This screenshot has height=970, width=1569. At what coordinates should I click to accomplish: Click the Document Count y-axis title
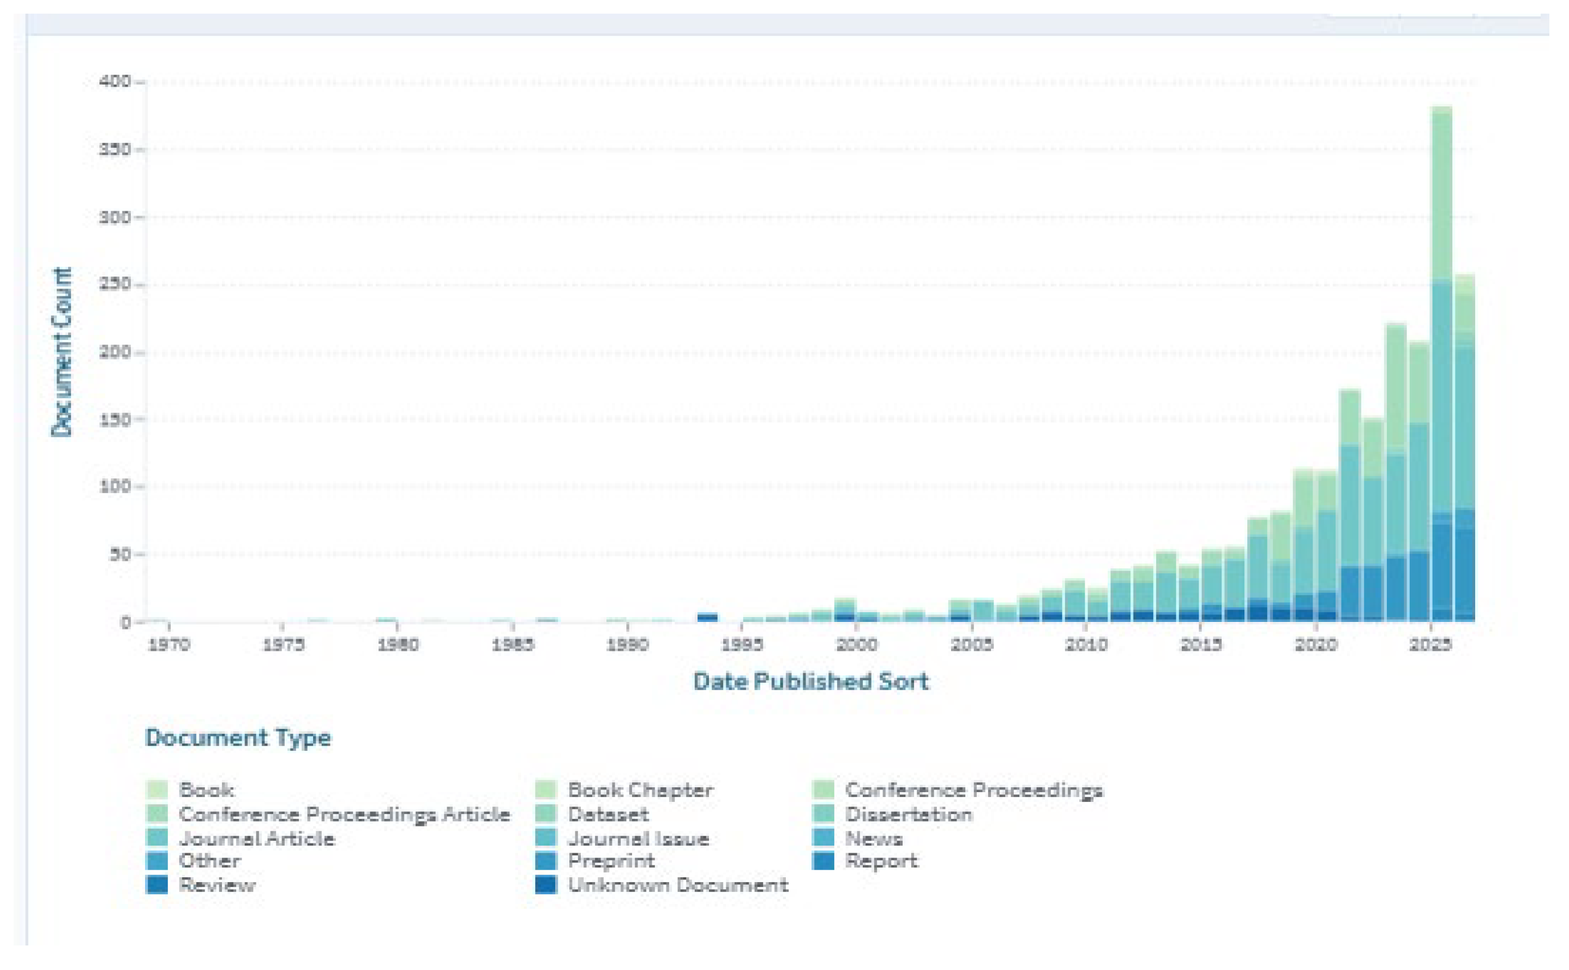pyautogui.click(x=62, y=351)
